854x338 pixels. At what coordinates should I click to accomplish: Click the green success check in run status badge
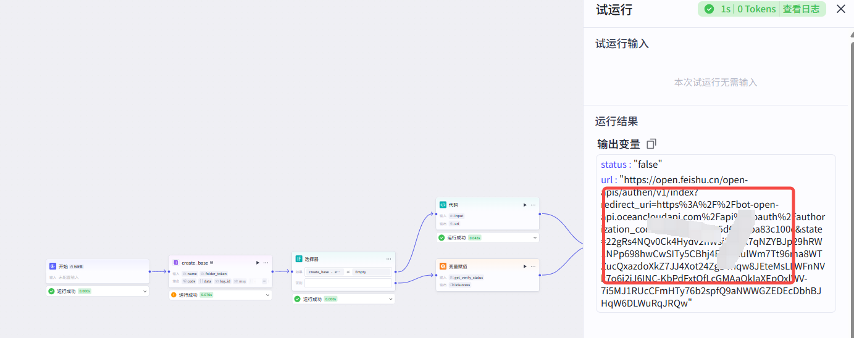pos(709,9)
